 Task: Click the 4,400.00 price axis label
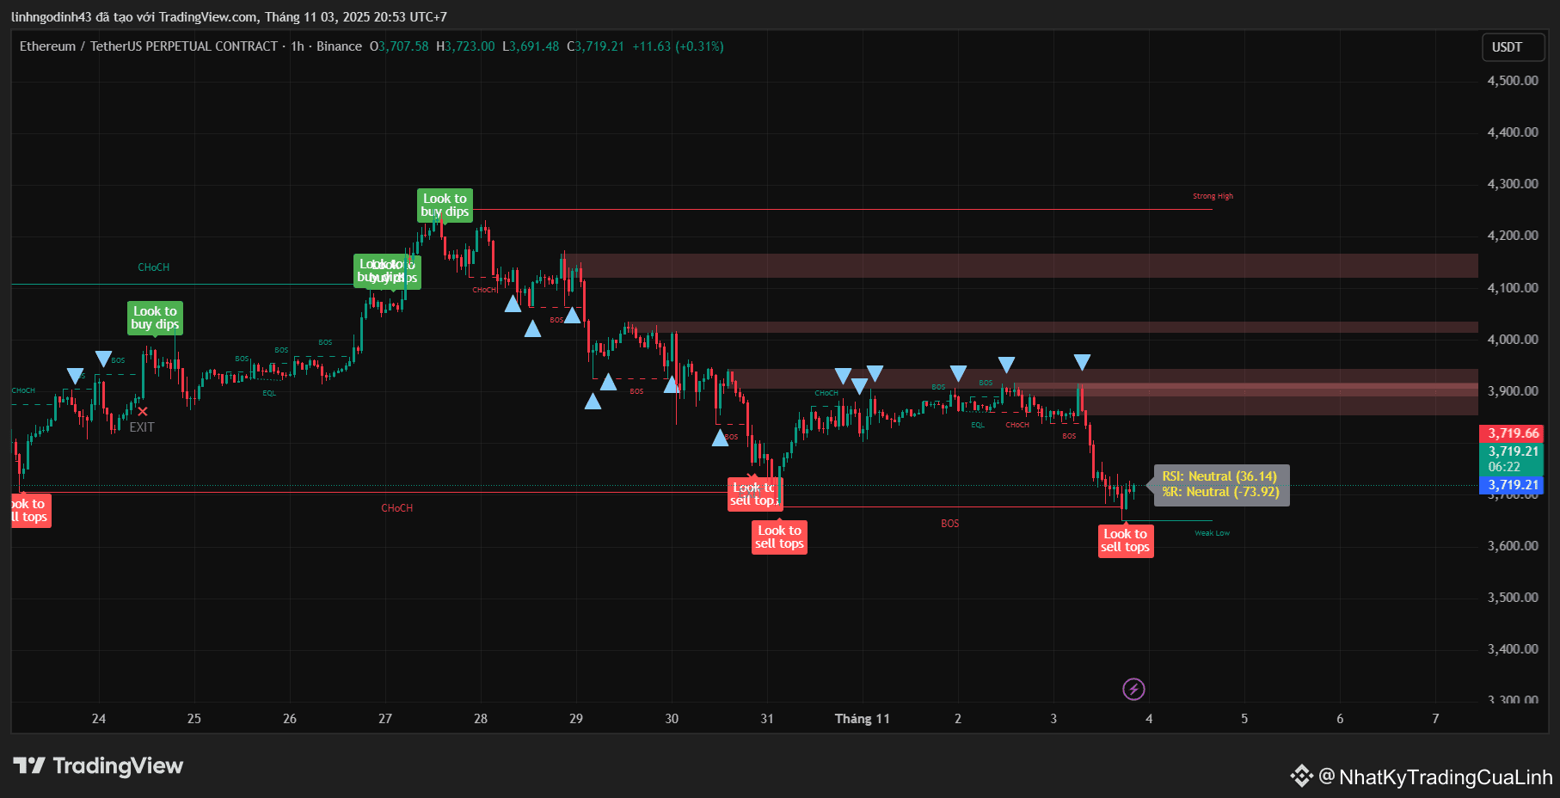[x=1513, y=132]
